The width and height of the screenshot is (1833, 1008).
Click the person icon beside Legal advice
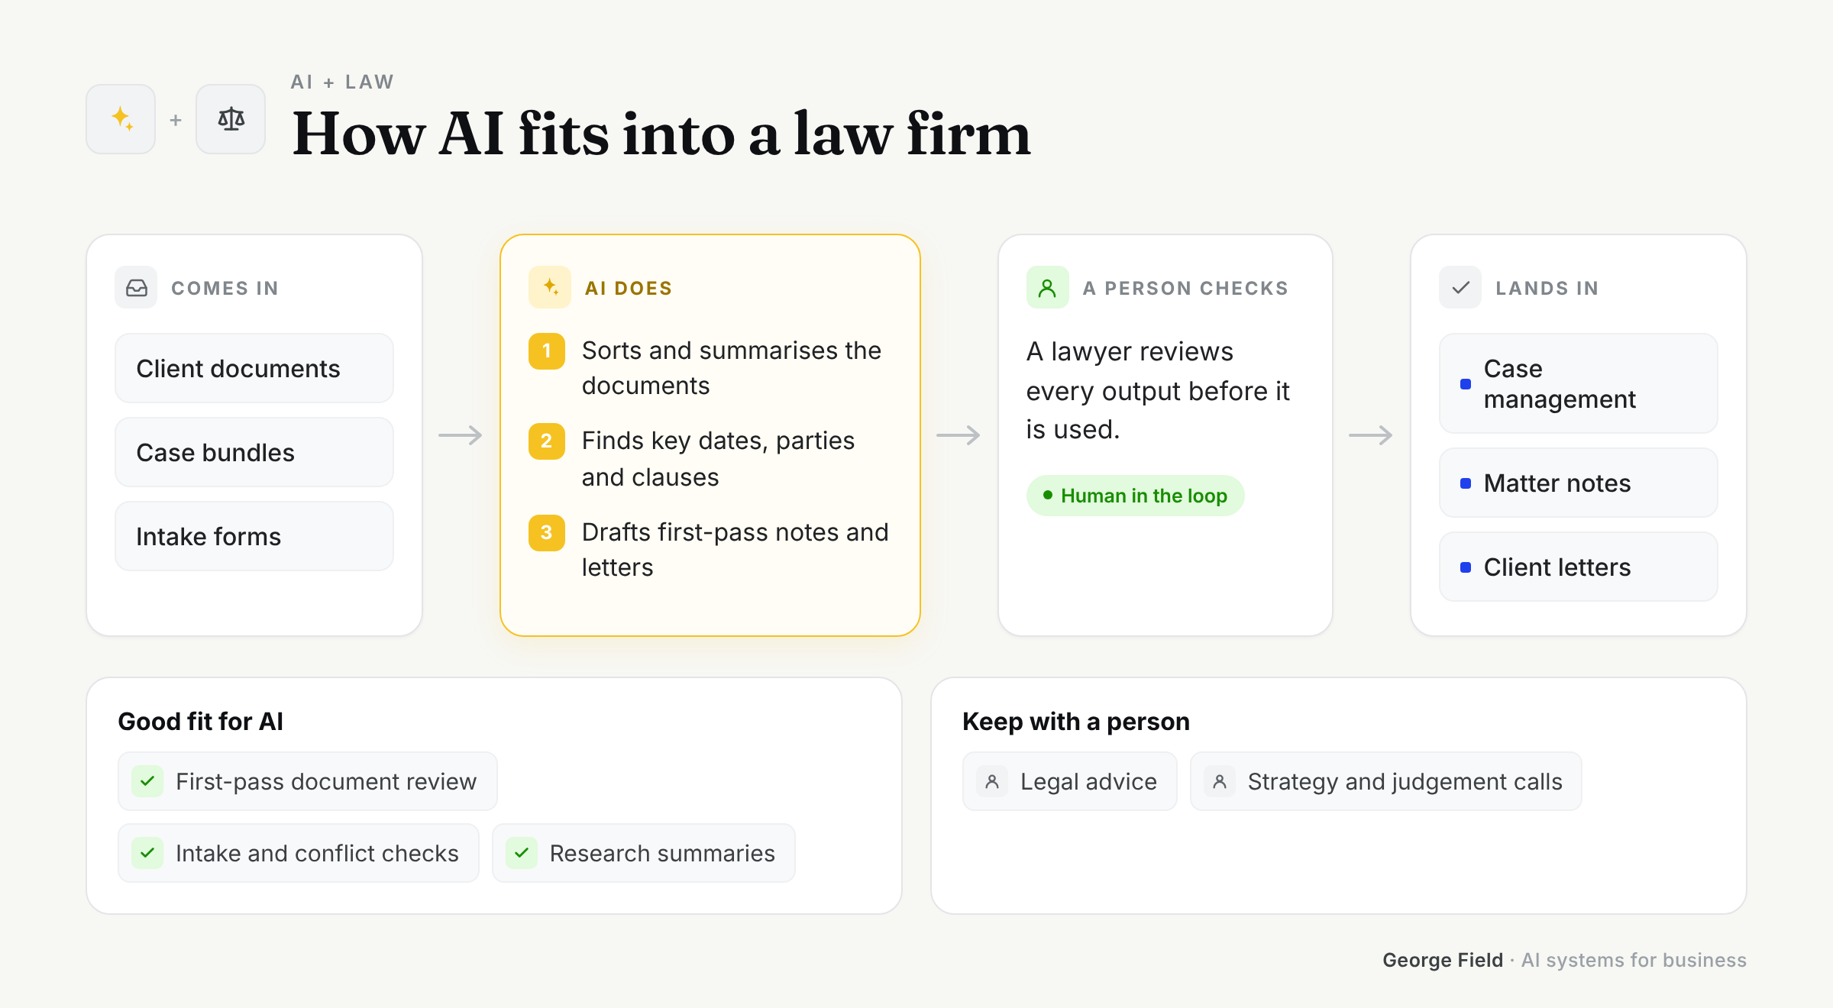(992, 781)
